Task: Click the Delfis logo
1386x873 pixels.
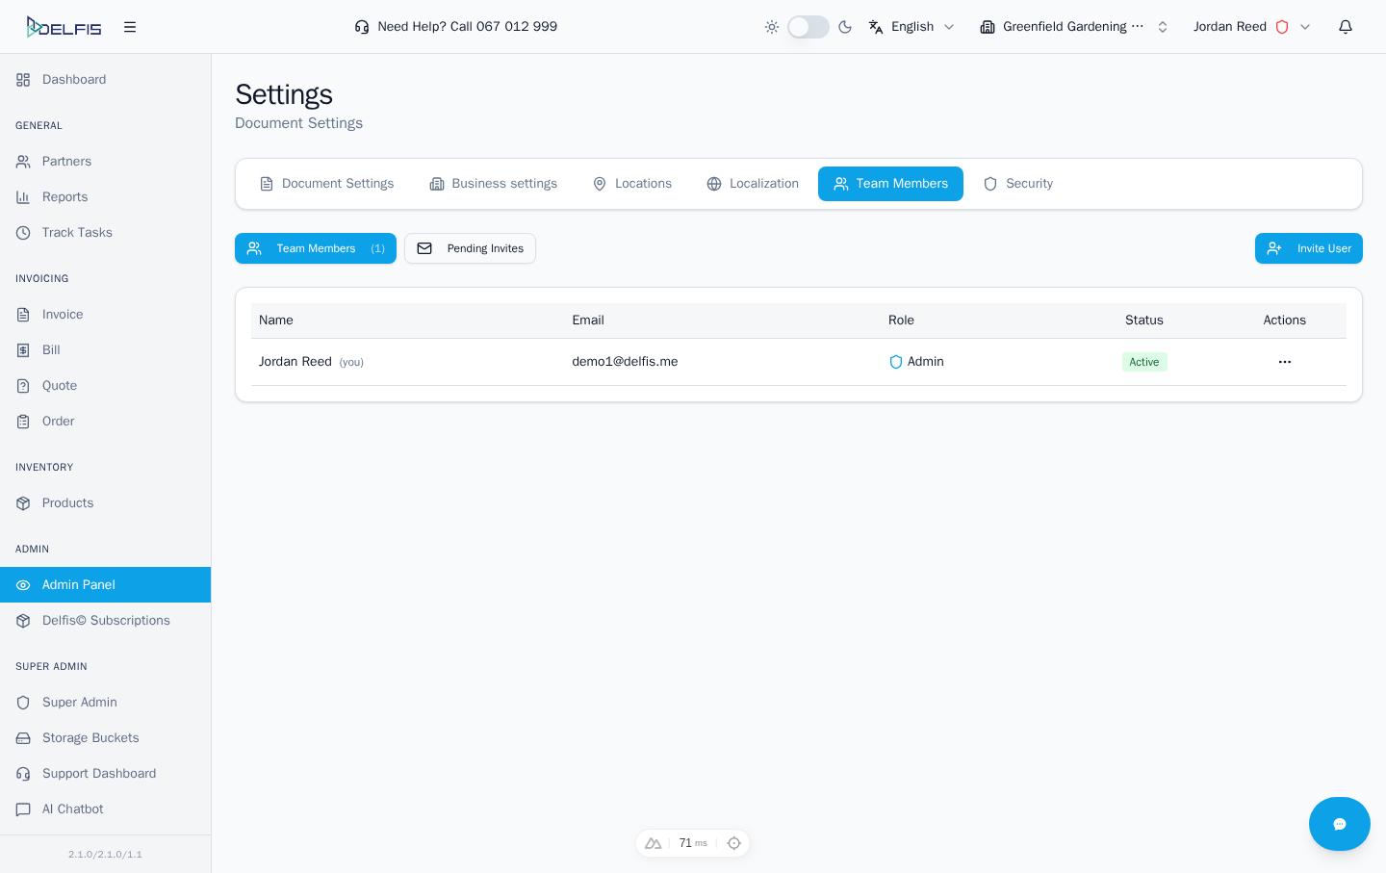Action: (x=64, y=27)
